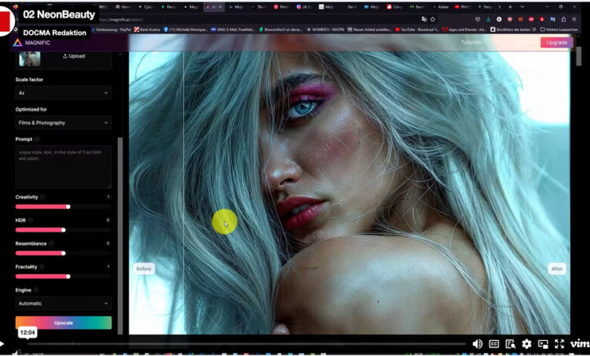
Task: Open the video player settings gear
Action: 526,344
